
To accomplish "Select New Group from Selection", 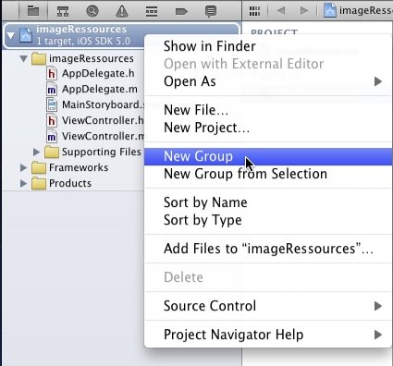I will click(x=268, y=174).
